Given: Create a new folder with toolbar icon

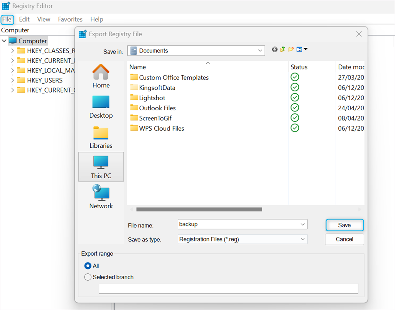Looking at the screenshot, I should (291, 49).
